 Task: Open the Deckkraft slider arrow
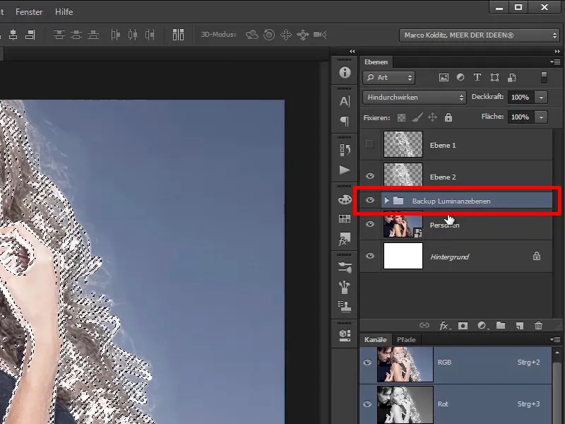click(541, 98)
